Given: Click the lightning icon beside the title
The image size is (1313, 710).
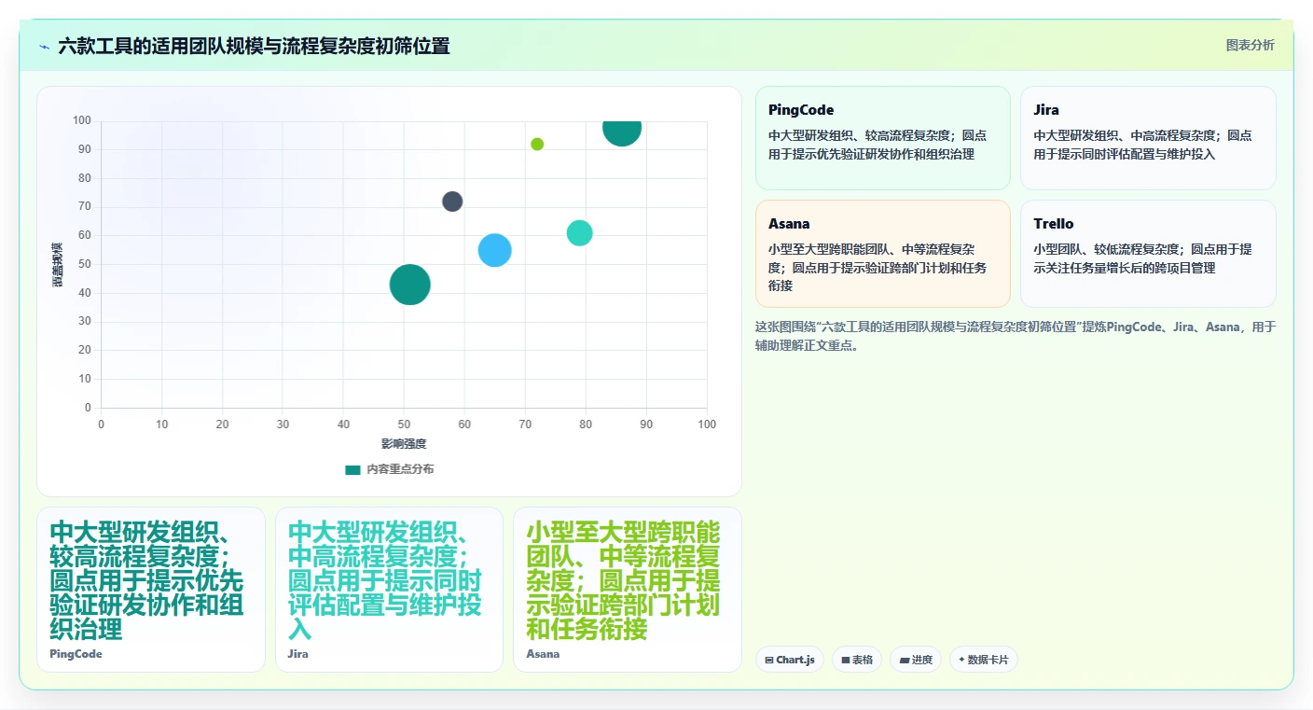Looking at the screenshot, I should pos(44,47).
